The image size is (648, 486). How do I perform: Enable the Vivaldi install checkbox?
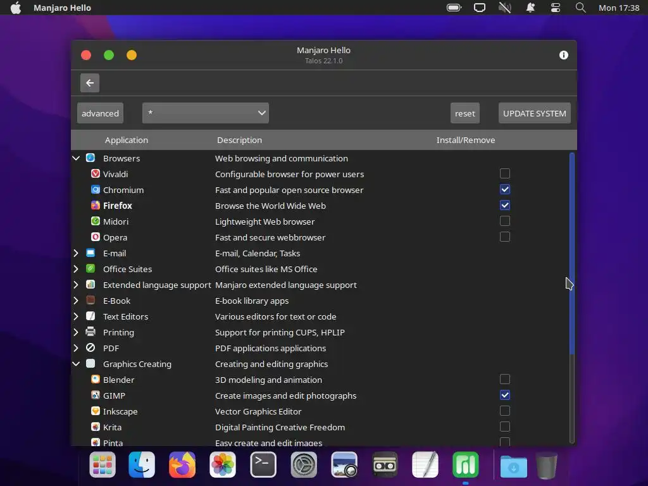point(504,173)
